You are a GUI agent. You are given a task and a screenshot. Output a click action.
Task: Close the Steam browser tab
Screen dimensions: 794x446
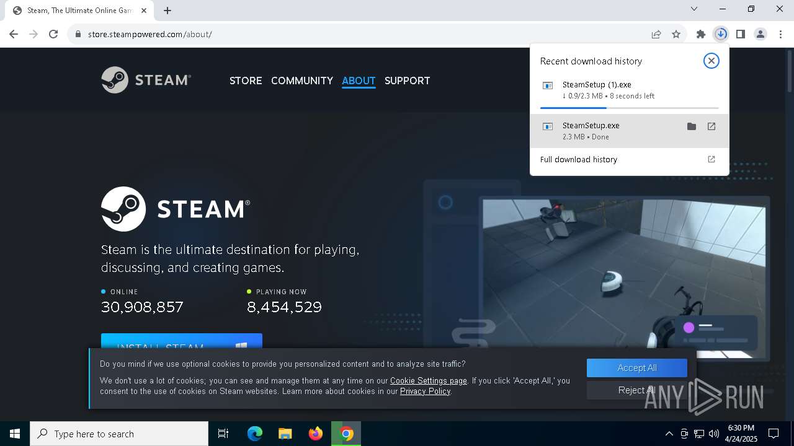tap(143, 11)
